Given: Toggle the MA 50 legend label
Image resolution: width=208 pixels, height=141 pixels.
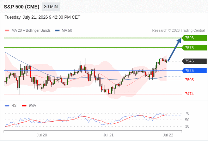Looking at the screenshot, I should click(67, 31).
